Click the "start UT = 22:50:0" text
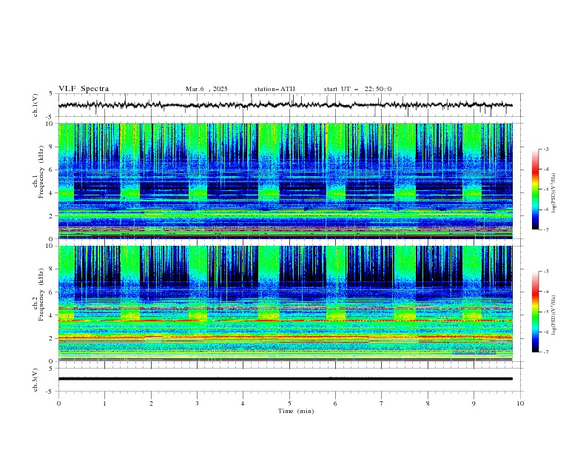This screenshot has height=453, width=586. coord(357,89)
